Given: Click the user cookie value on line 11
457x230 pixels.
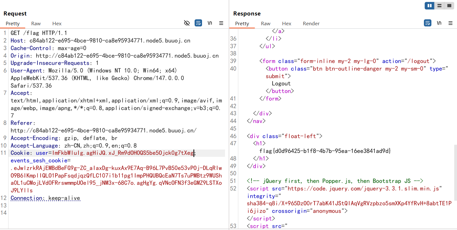Looking at the screenshot, I should click(123, 153).
